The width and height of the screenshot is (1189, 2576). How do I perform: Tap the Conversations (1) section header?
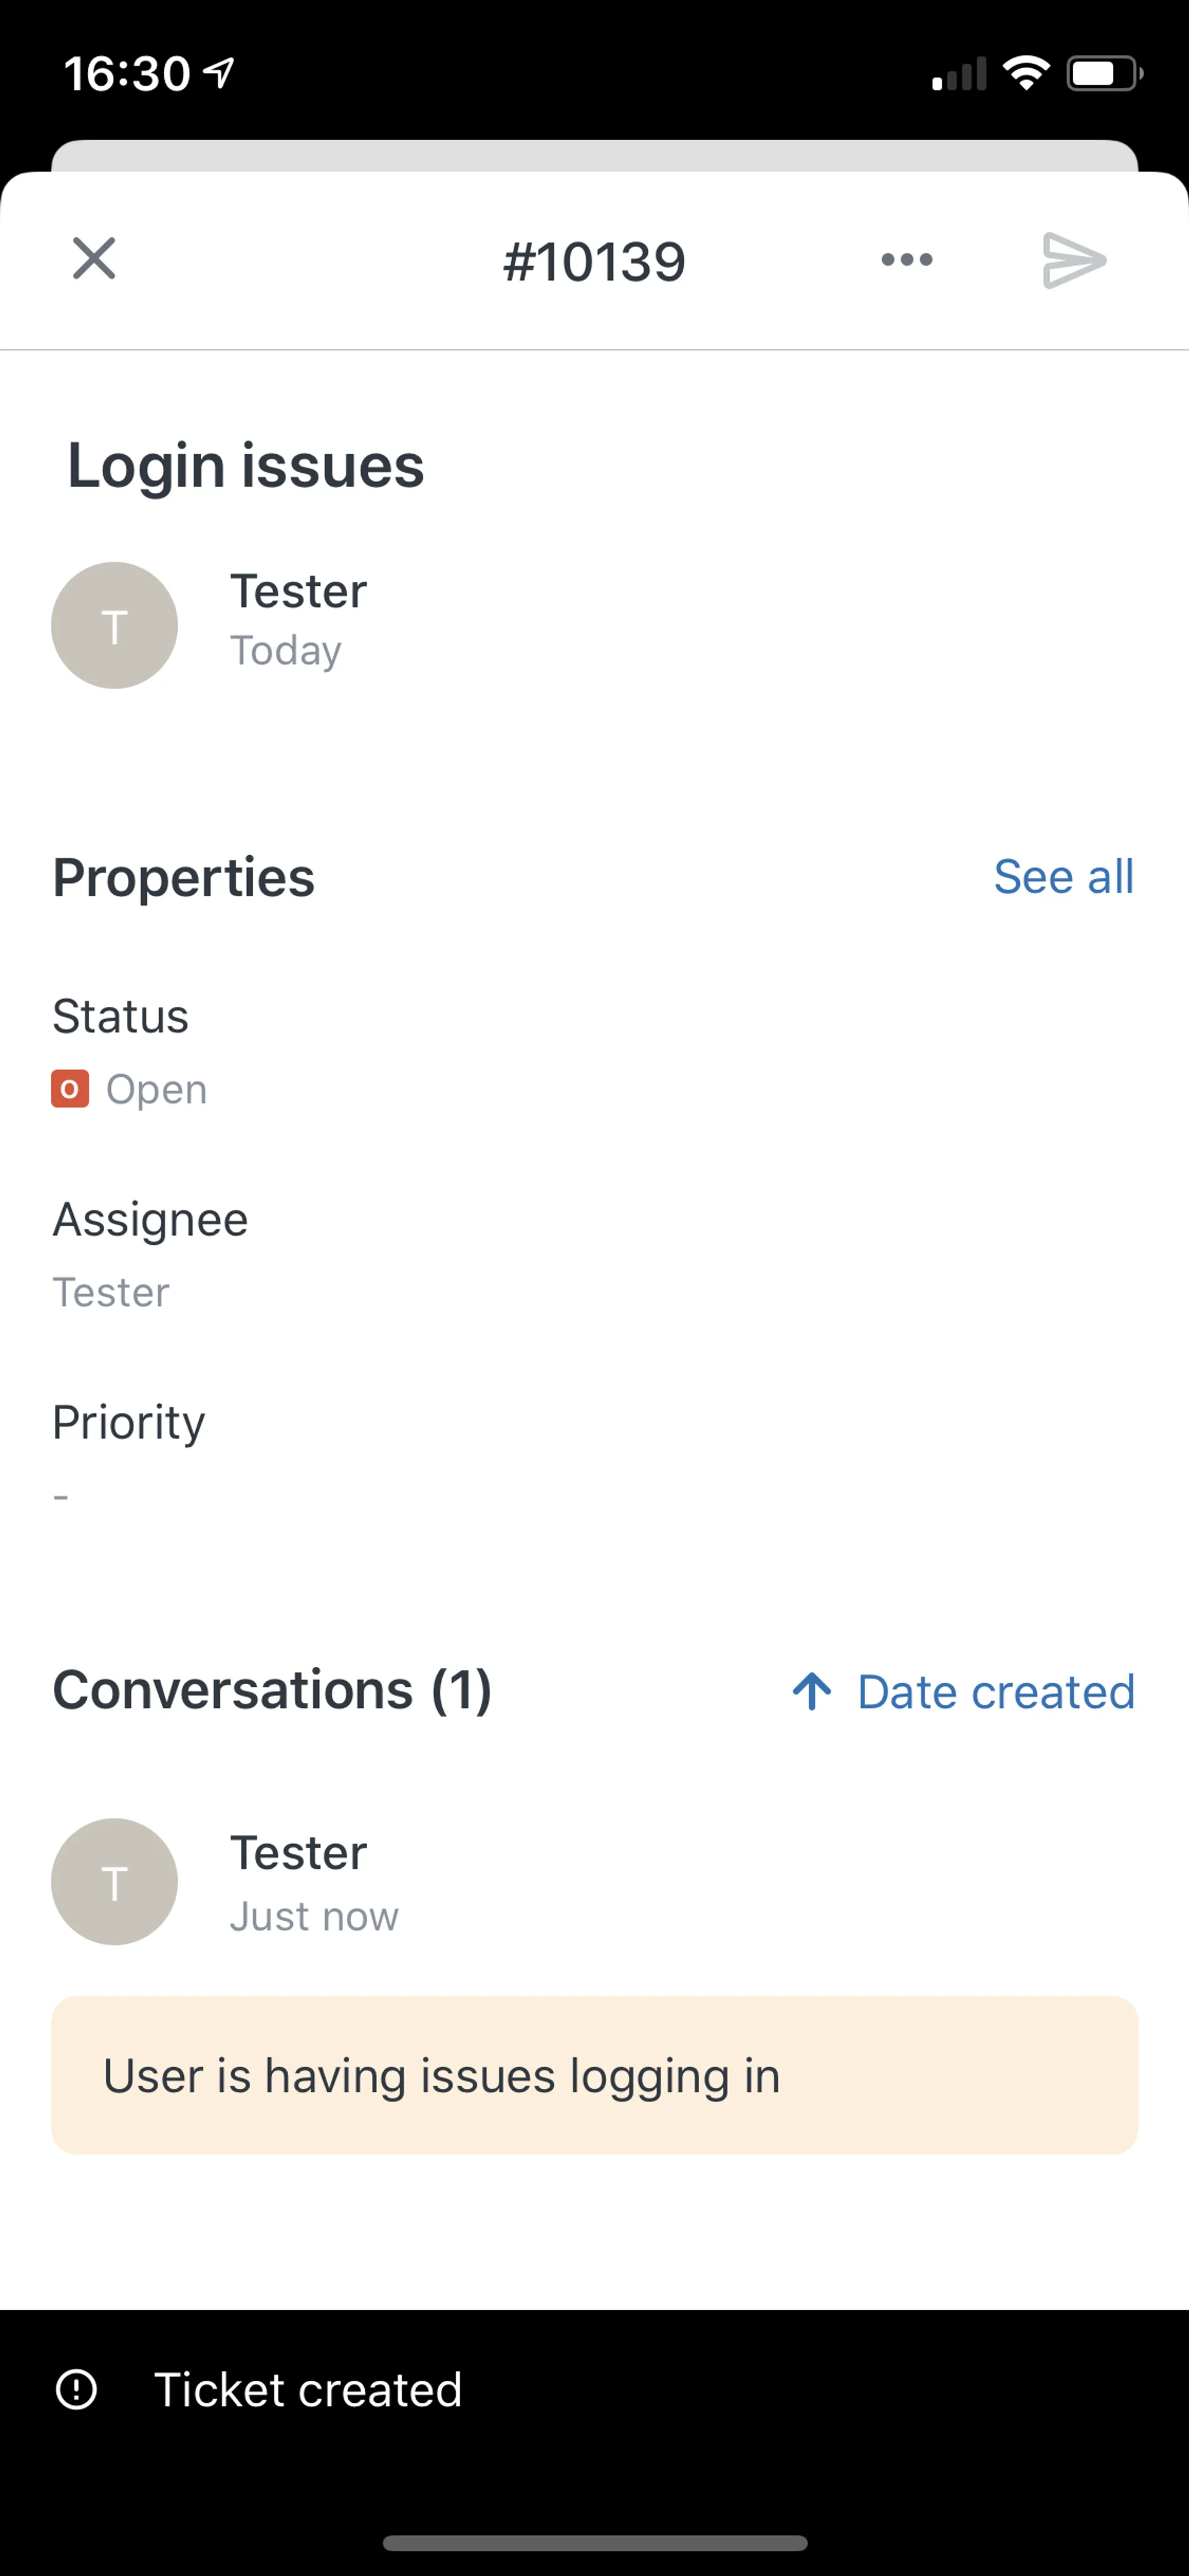pyautogui.click(x=272, y=1690)
